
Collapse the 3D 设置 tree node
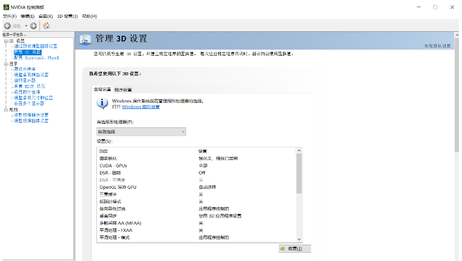(5, 41)
